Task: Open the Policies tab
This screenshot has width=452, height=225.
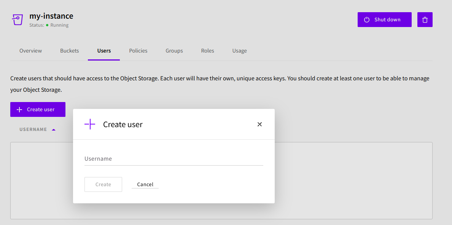Action: click(x=138, y=50)
